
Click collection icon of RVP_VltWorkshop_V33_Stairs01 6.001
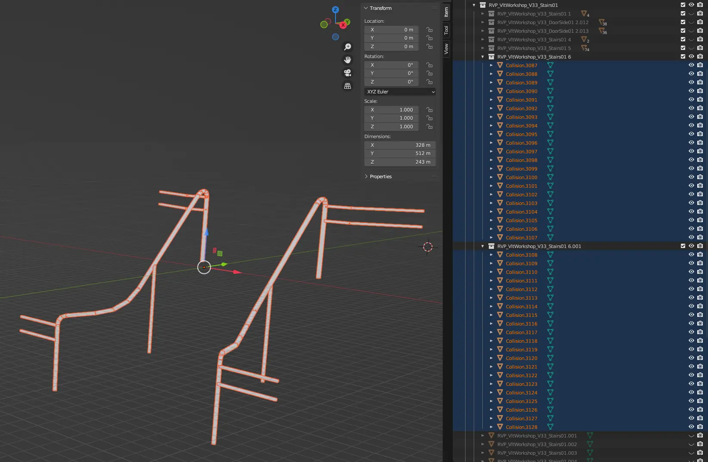click(x=491, y=246)
